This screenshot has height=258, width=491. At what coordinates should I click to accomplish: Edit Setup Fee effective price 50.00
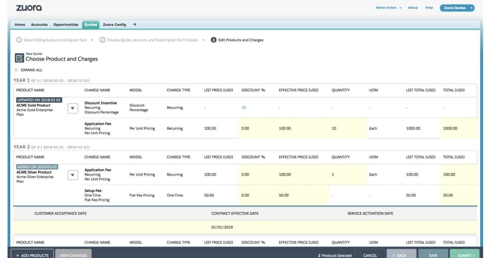302,195
